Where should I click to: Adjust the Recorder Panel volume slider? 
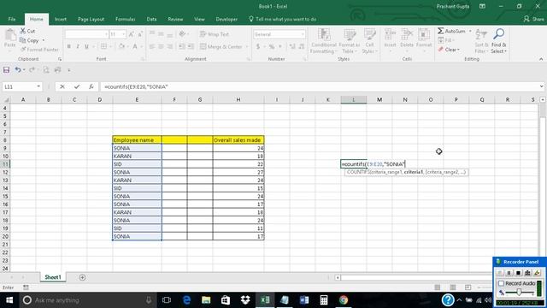[519, 293]
